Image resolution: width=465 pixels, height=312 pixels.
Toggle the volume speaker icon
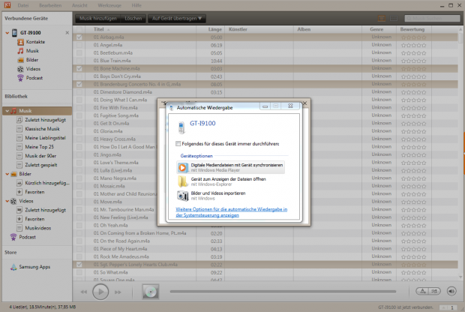point(451,291)
